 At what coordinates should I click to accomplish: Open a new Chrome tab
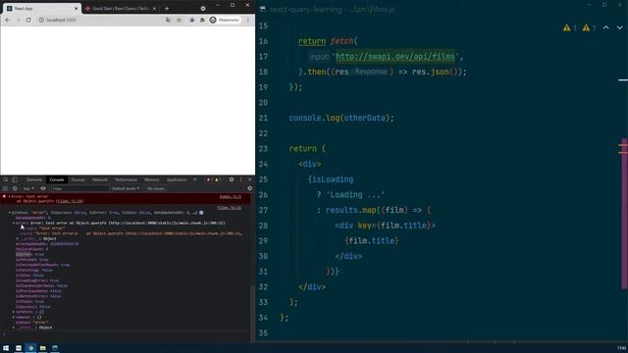pyautogui.click(x=167, y=8)
